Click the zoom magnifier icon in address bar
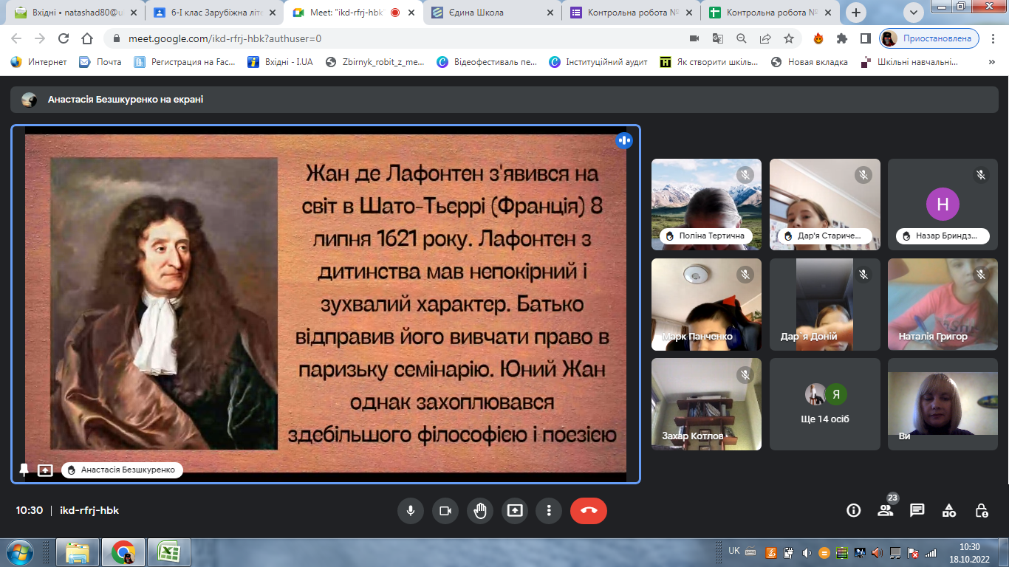Screen dimensions: 1009x567 pyautogui.click(x=741, y=38)
